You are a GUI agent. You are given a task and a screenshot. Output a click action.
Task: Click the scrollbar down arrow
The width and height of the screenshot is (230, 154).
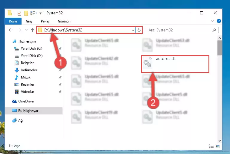coord(220,141)
